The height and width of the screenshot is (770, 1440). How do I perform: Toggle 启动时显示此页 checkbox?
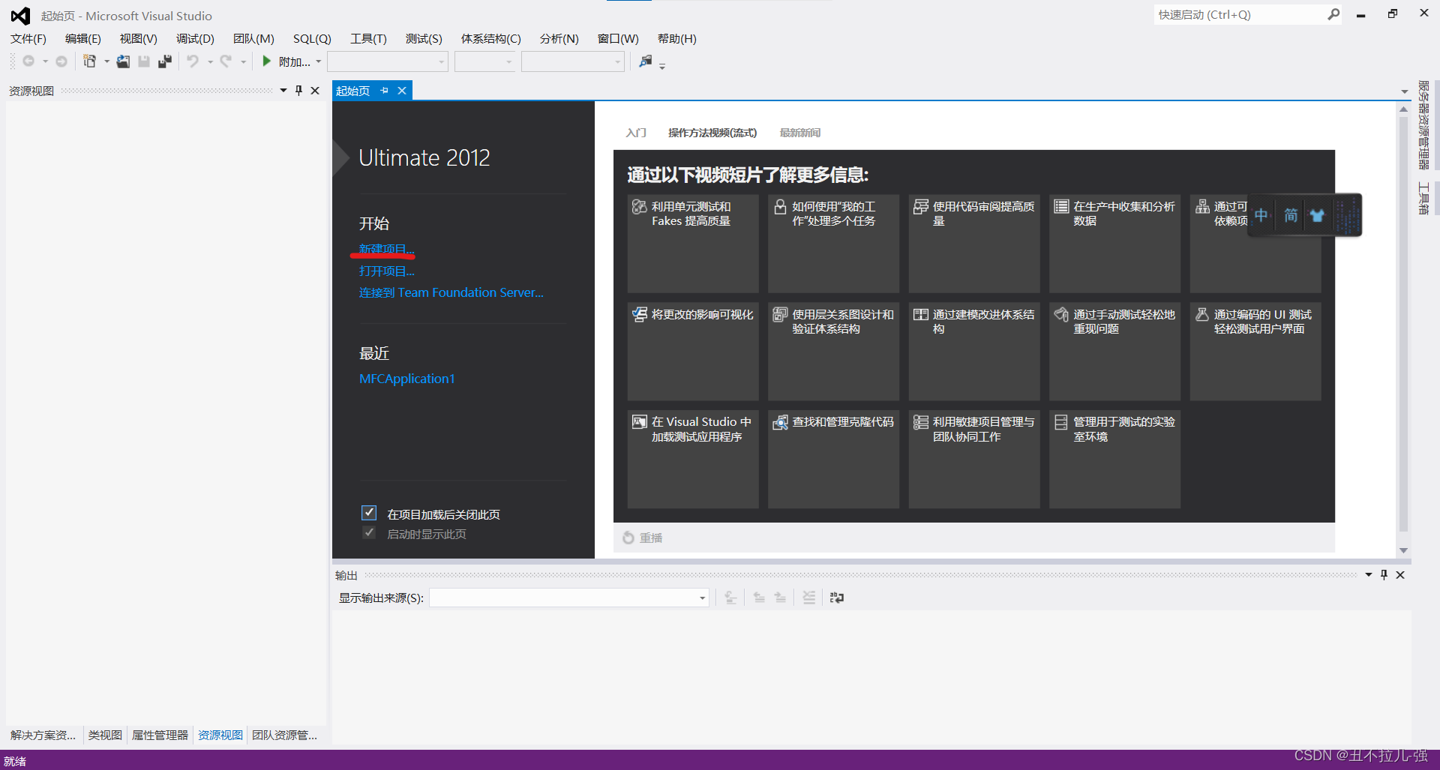pyautogui.click(x=369, y=532)
